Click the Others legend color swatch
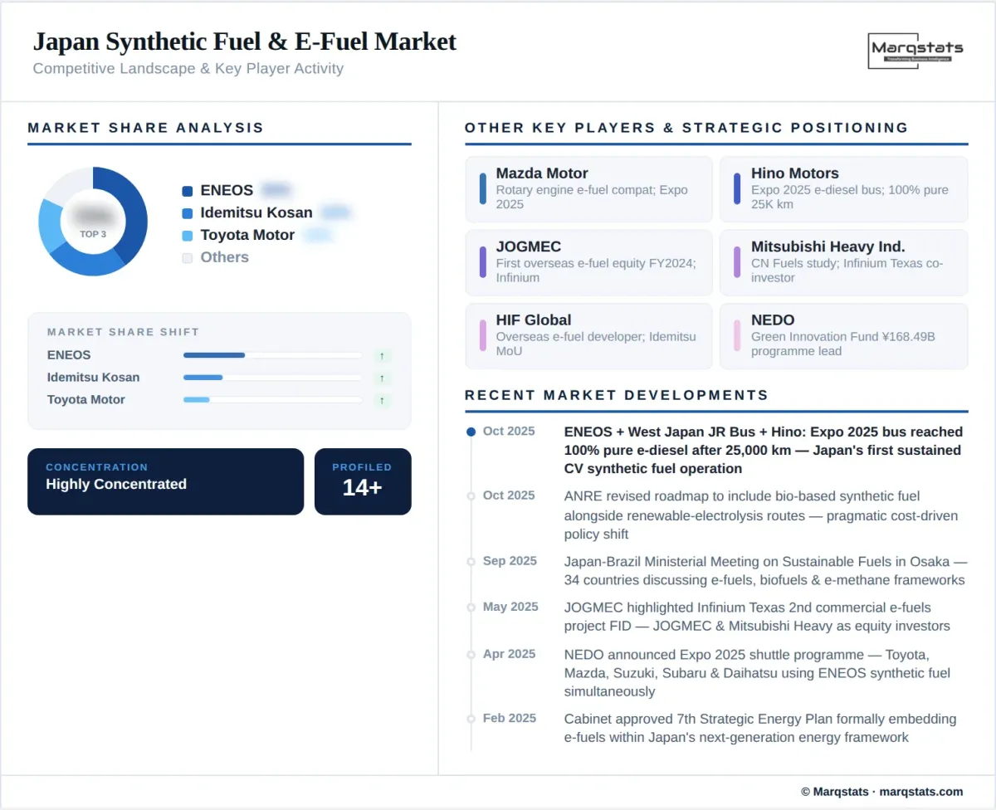The height and width of the screenshot is (810, 996). (x=187, y=258)
